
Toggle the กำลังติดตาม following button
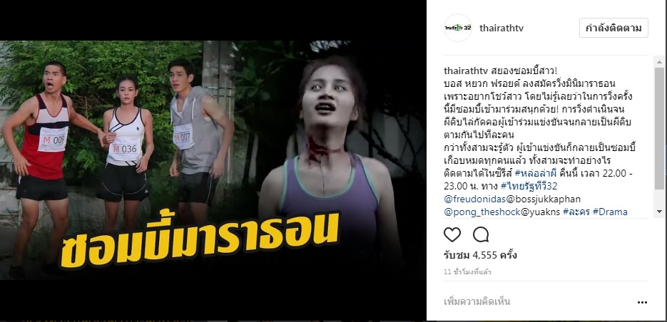point(613,28)
